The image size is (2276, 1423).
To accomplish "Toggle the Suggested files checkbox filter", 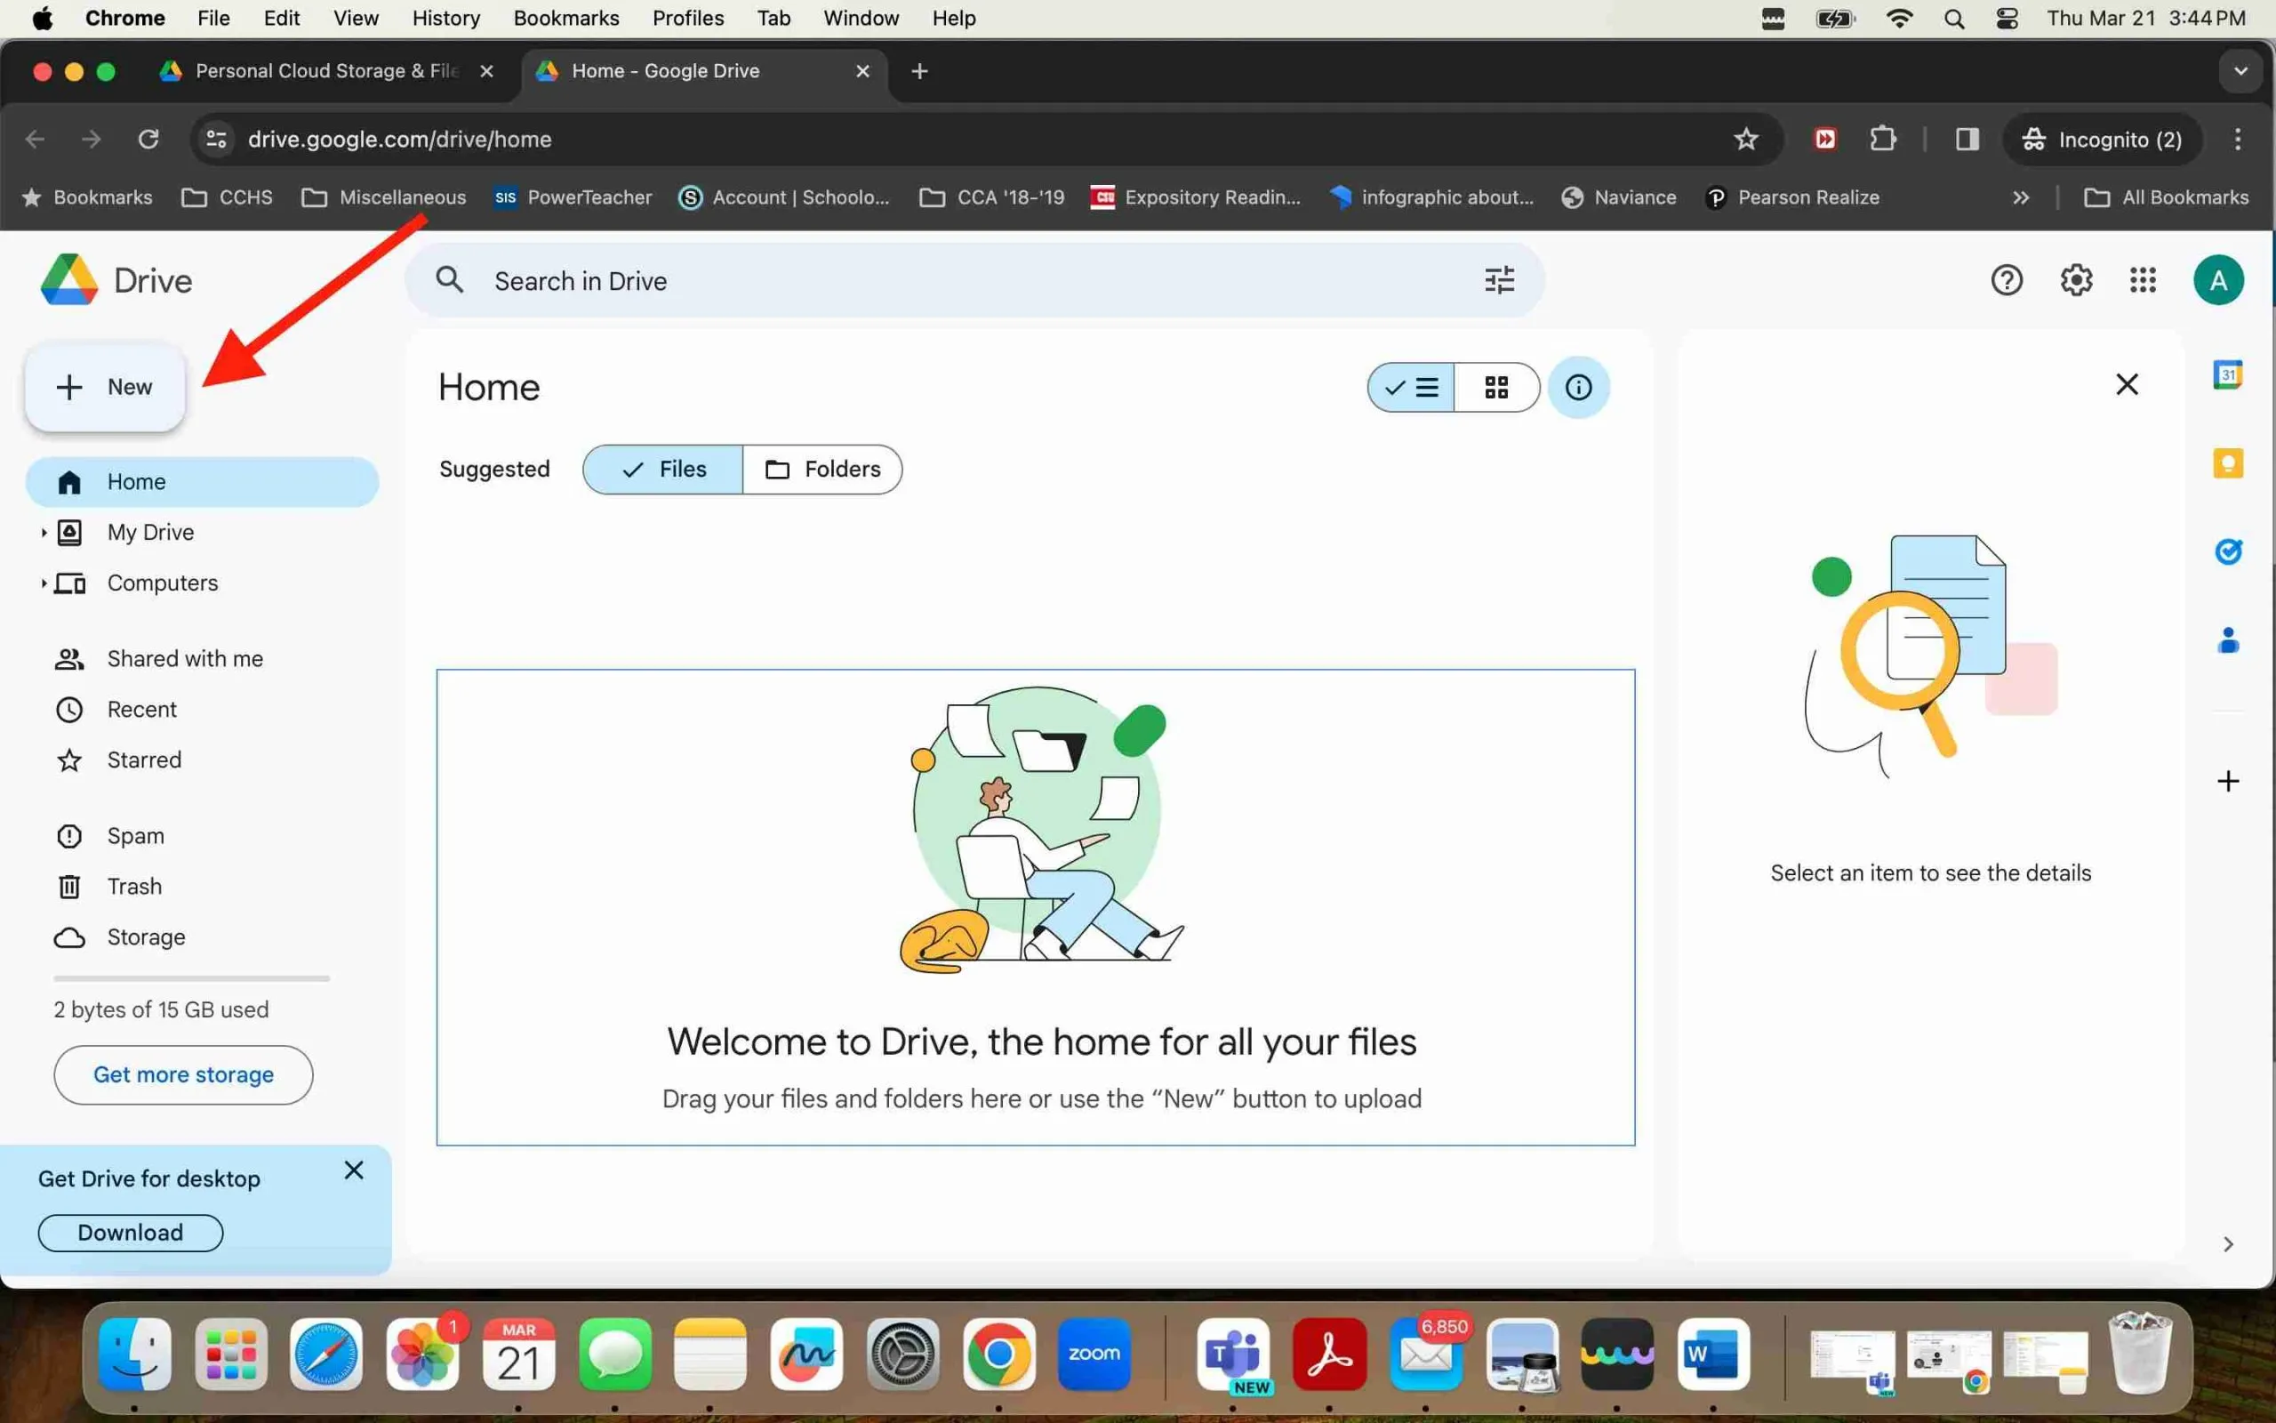I will coord(662,469).
